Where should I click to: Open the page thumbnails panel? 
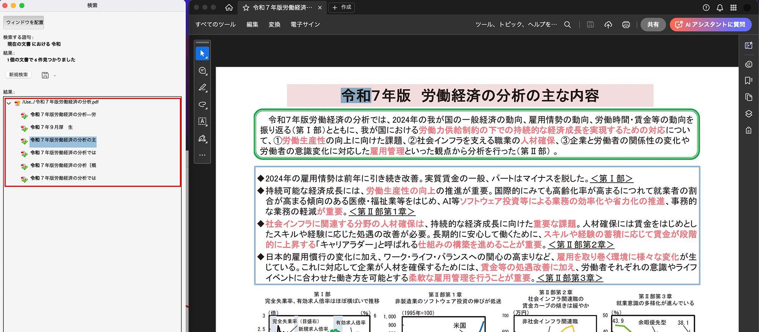pos(749,97)
